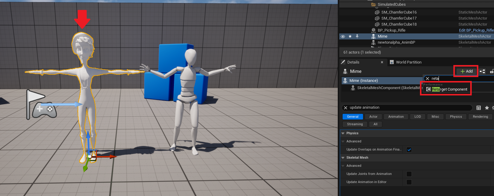Collapse the Skeletal Mesh section
Screen dimensions: 494x196
coord(343,158)
